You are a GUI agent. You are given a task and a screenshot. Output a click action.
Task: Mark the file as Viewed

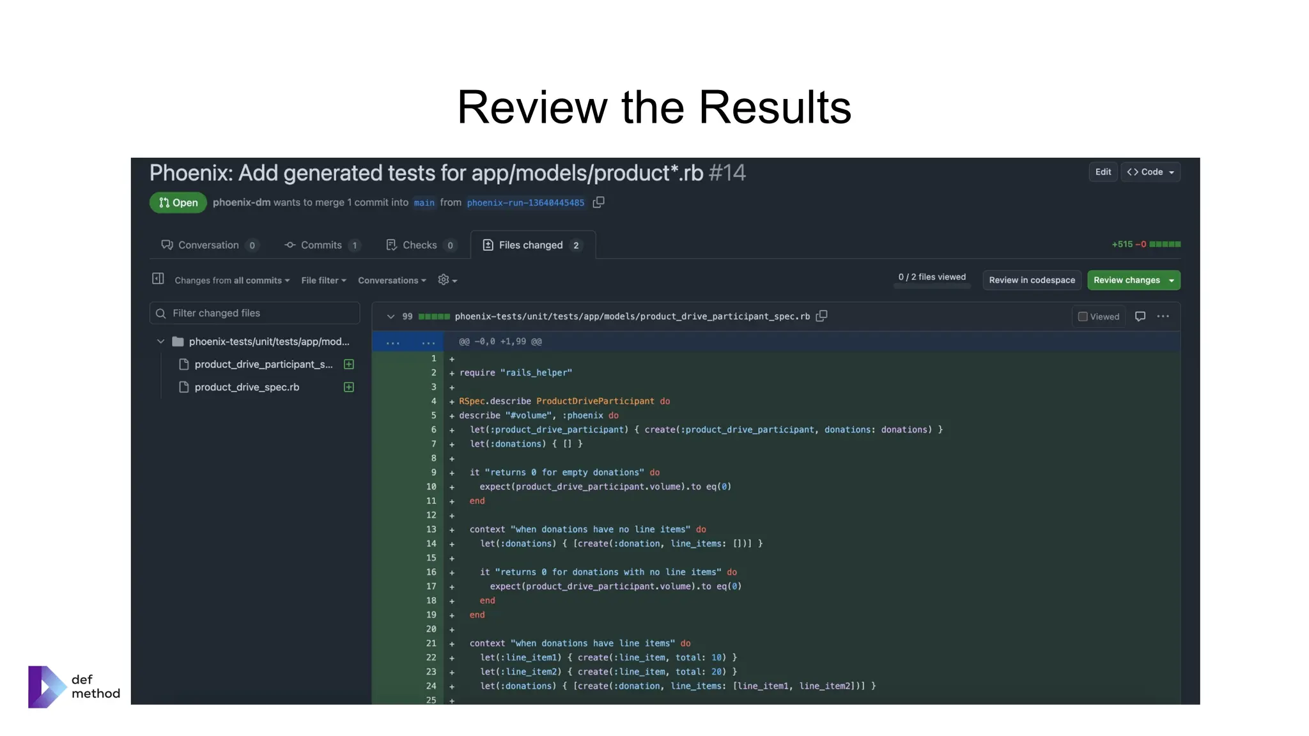pyautogui.click(x=1099, y=317)
